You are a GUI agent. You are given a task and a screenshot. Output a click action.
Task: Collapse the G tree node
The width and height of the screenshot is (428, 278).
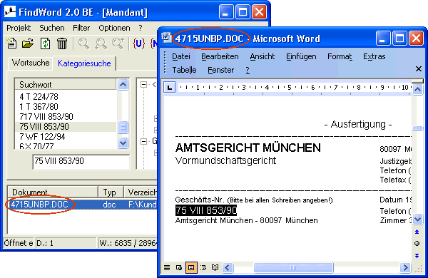[x=143, y=141]
